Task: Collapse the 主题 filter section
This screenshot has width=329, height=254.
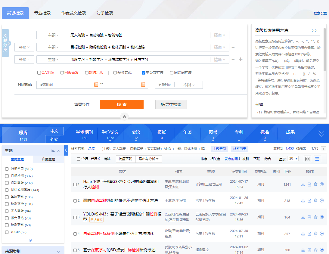Action: click(58, 151)
